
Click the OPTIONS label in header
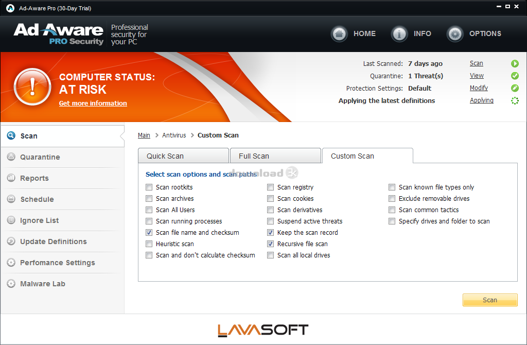click(x=485, y=33)
